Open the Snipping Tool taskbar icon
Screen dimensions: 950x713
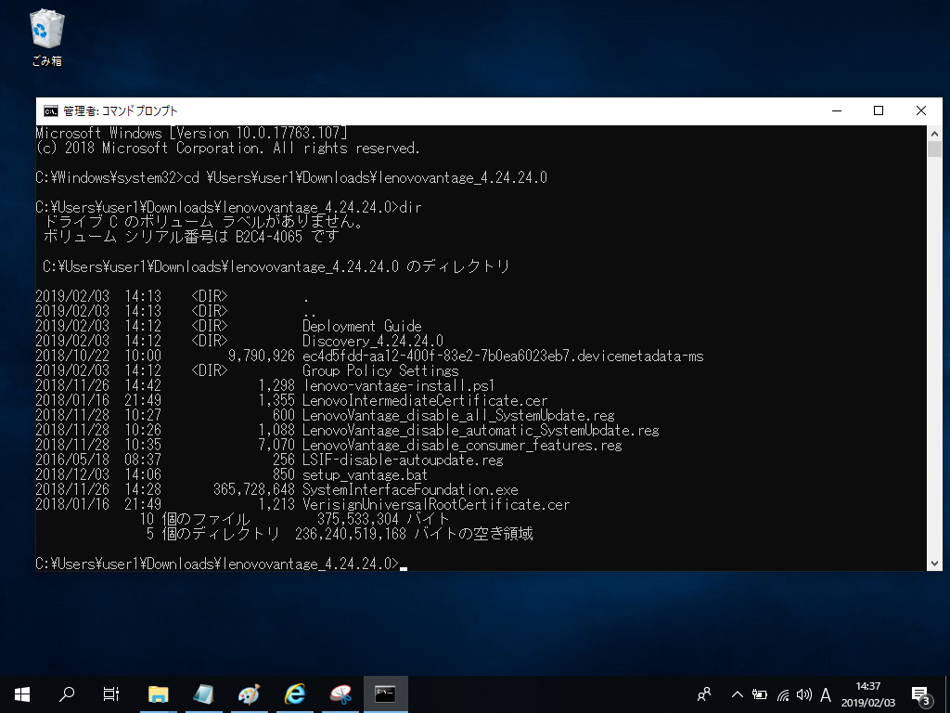tap(340, 694)
